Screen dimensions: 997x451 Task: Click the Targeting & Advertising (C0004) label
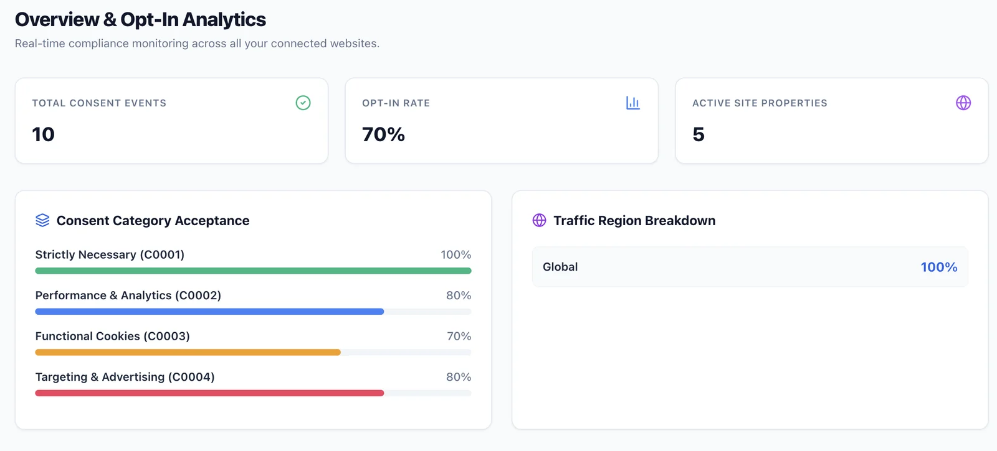[x=125, y=377]
